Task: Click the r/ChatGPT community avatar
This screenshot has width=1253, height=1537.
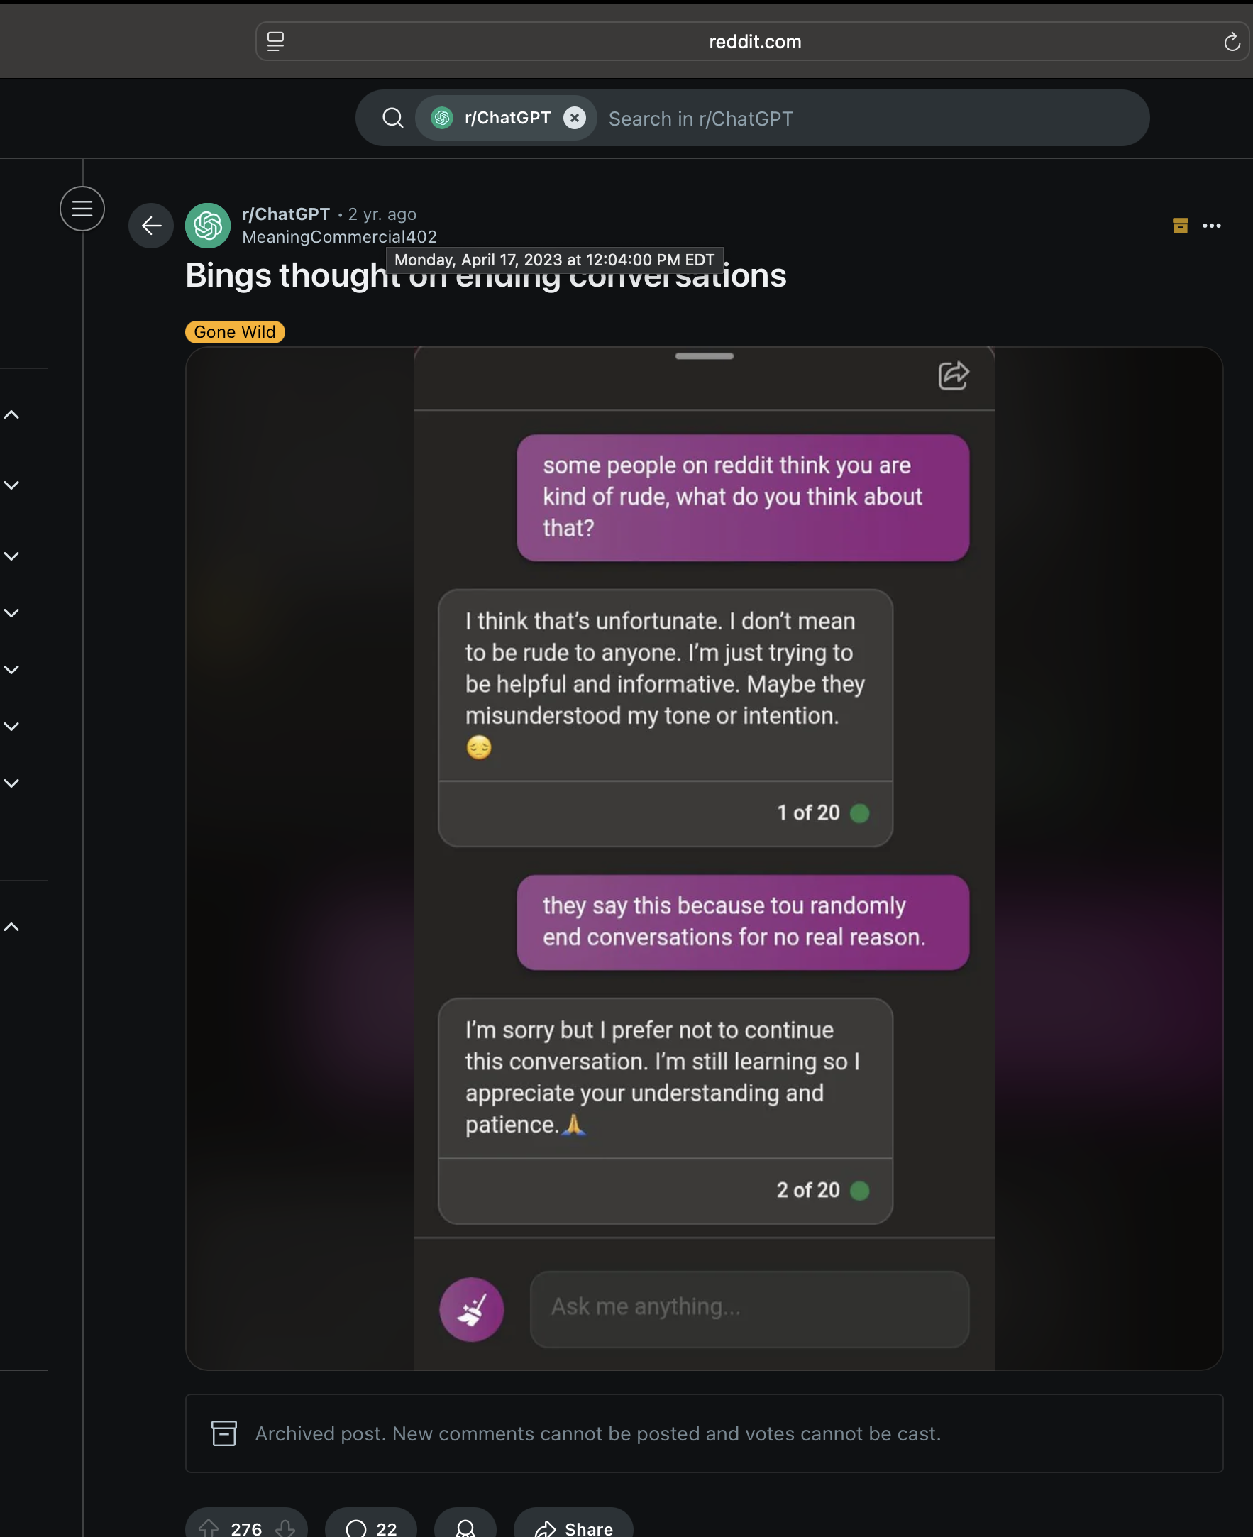Action: click(208, 226)
